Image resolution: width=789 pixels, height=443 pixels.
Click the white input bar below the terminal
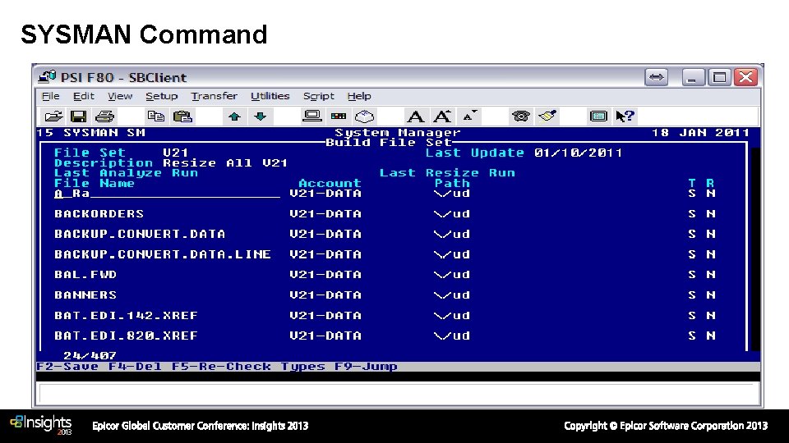tap(398, 393)
